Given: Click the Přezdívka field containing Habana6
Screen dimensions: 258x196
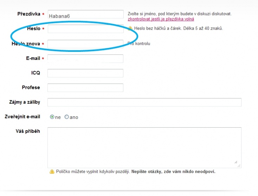Looking at the screenshot, I should 85,15.
